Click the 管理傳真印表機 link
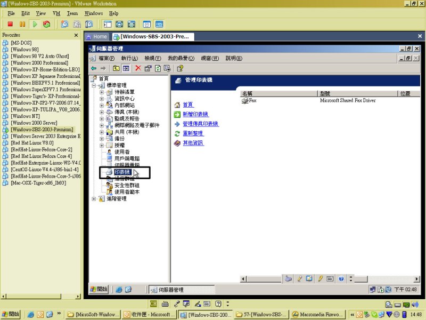The image size is (426, 320). tap(201, 124)
